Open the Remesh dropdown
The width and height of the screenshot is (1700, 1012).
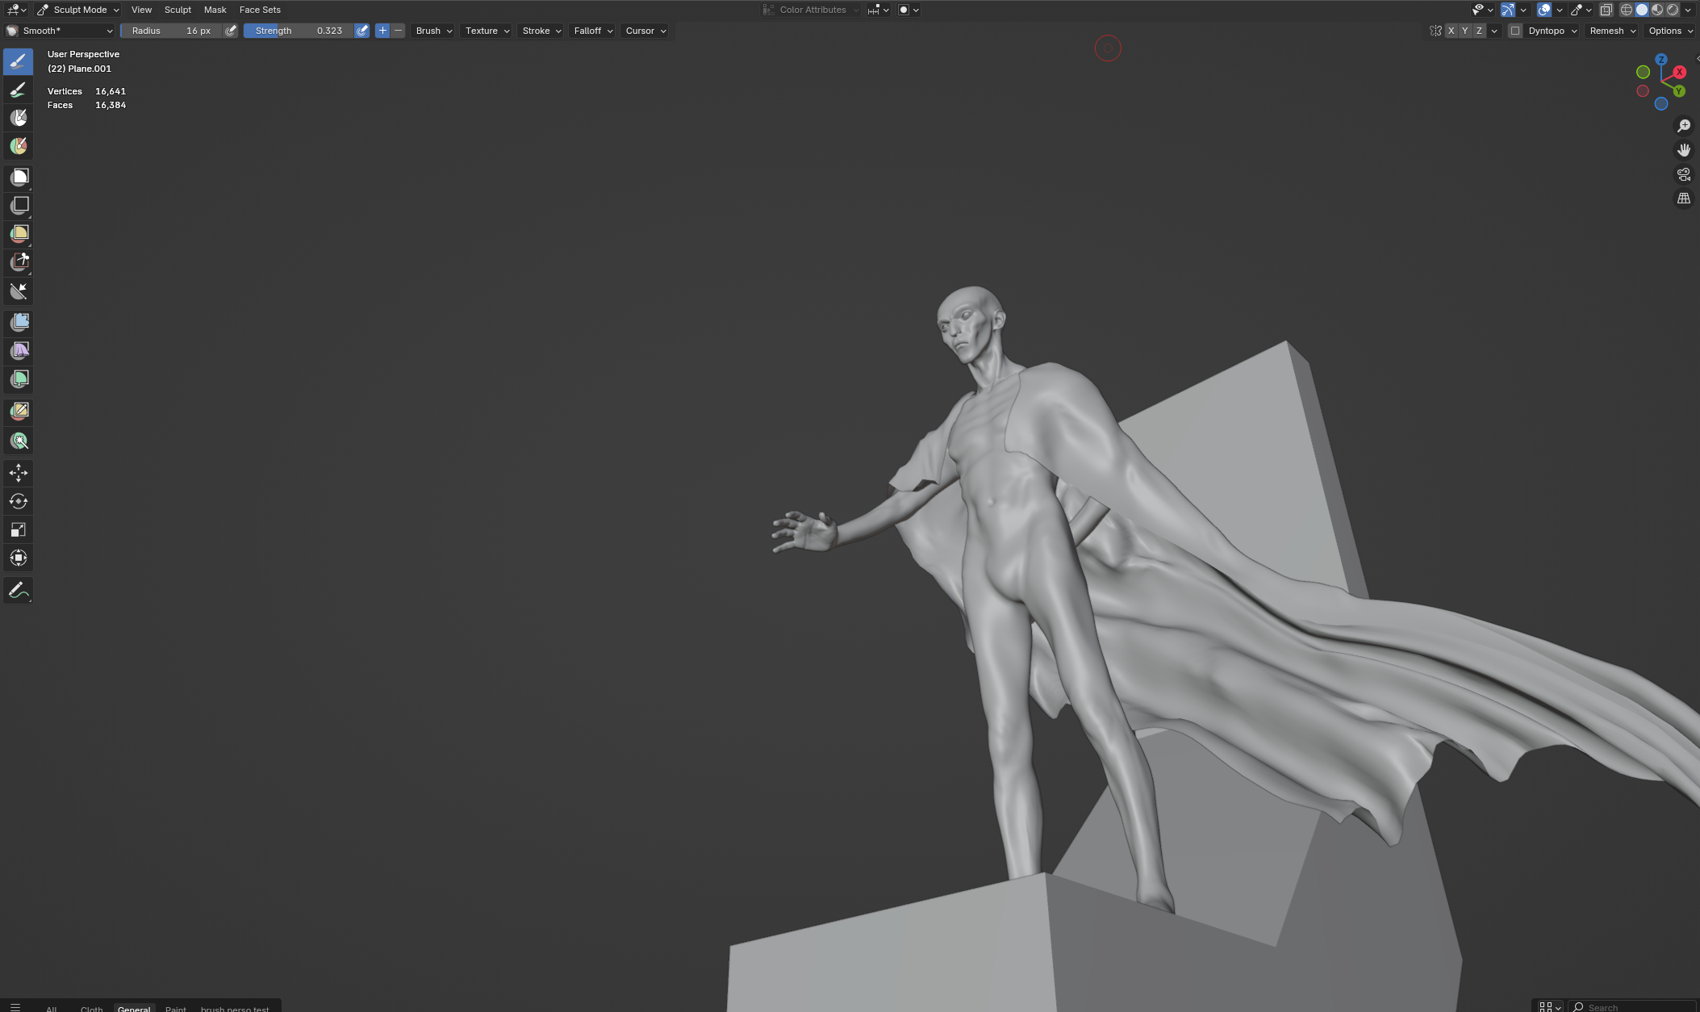point(1612,31)
